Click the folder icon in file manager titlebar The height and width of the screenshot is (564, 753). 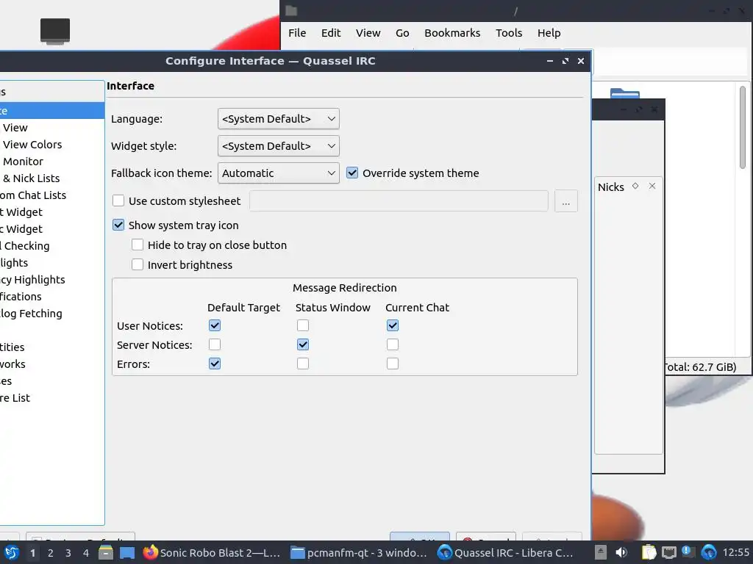pyautogui.click(x=291, y=10)
